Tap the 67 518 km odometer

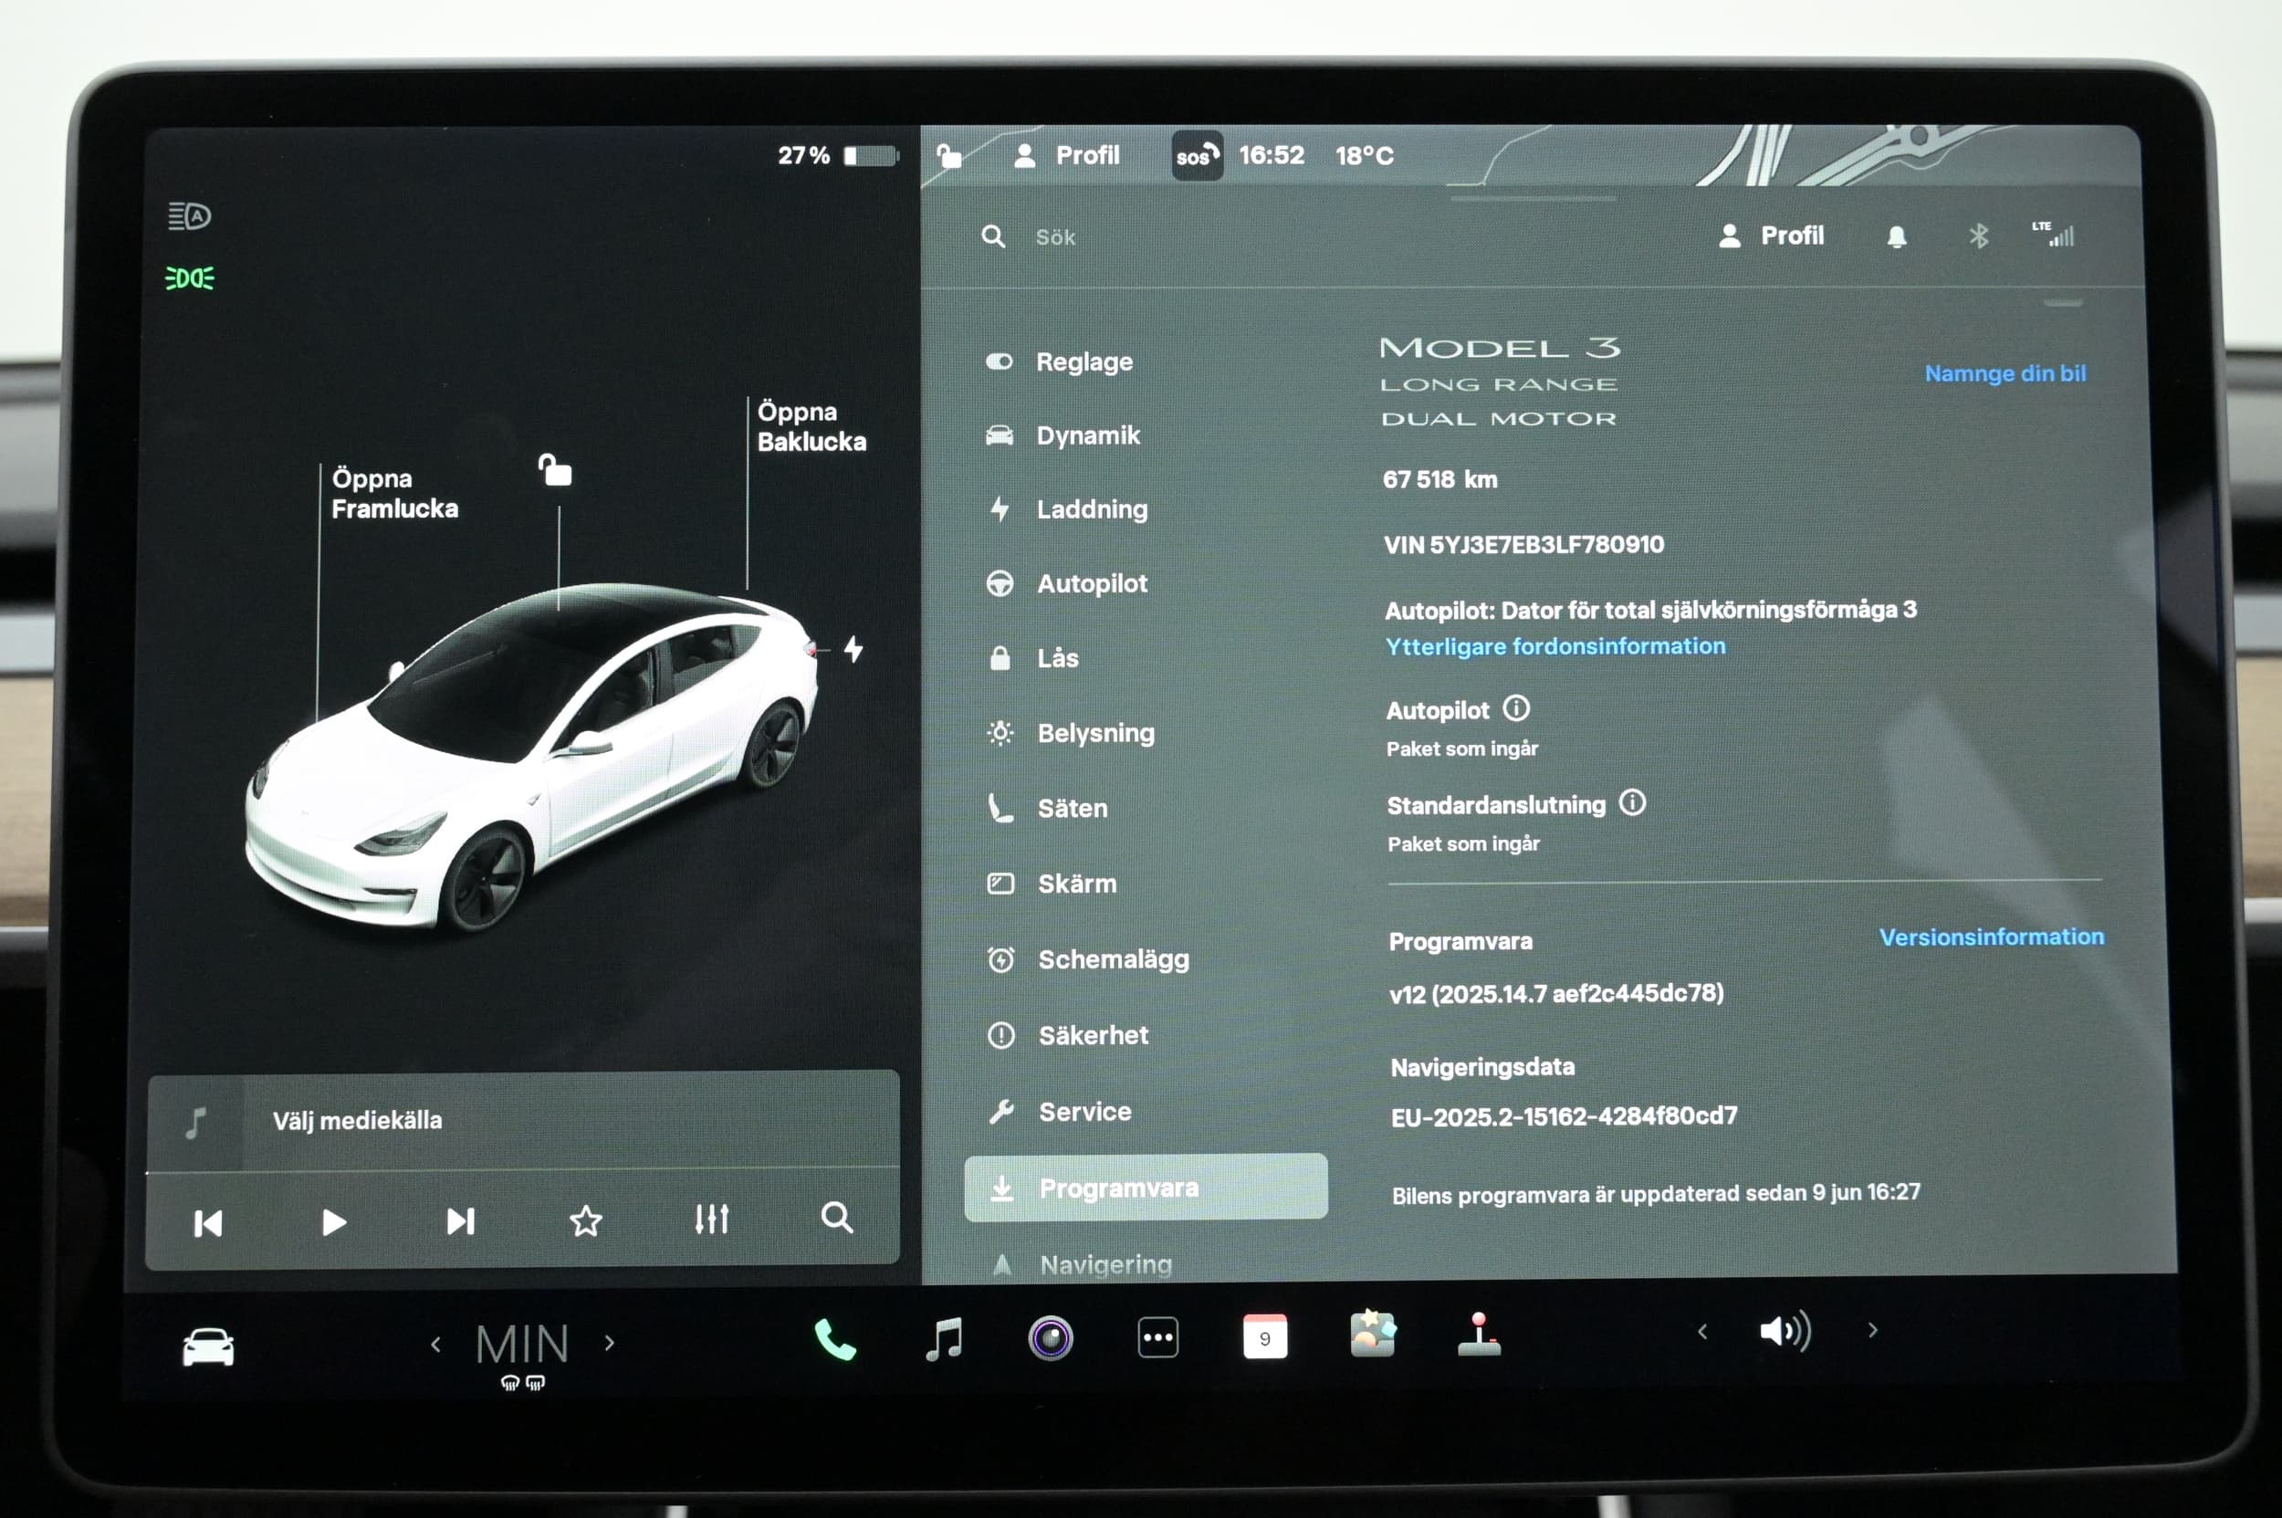[x=1439, y=479]
